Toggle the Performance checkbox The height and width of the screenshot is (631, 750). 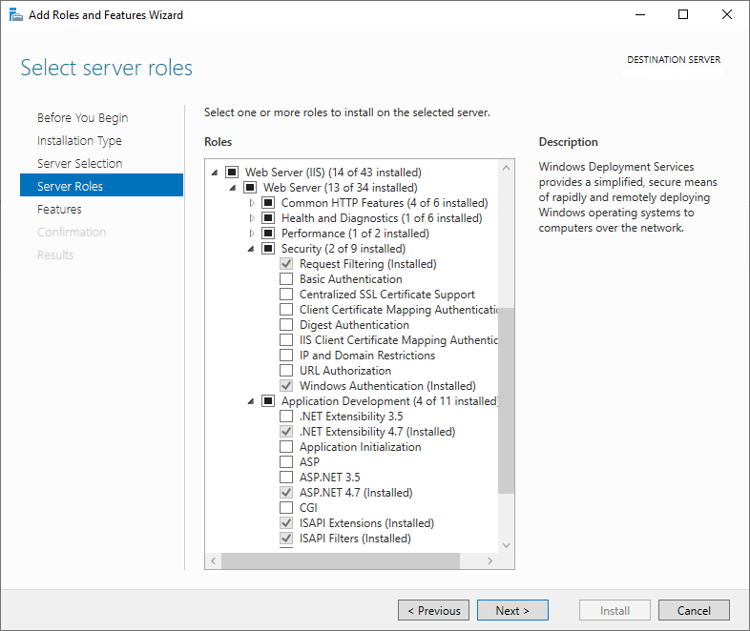click(x=268, y=234)
